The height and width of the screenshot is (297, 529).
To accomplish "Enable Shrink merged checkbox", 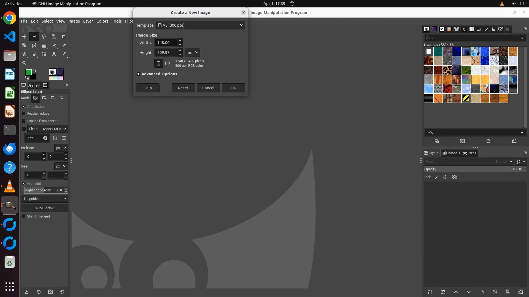I will [x=24, y=216].
